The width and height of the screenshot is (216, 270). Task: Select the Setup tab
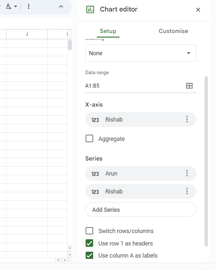[108, 31]
